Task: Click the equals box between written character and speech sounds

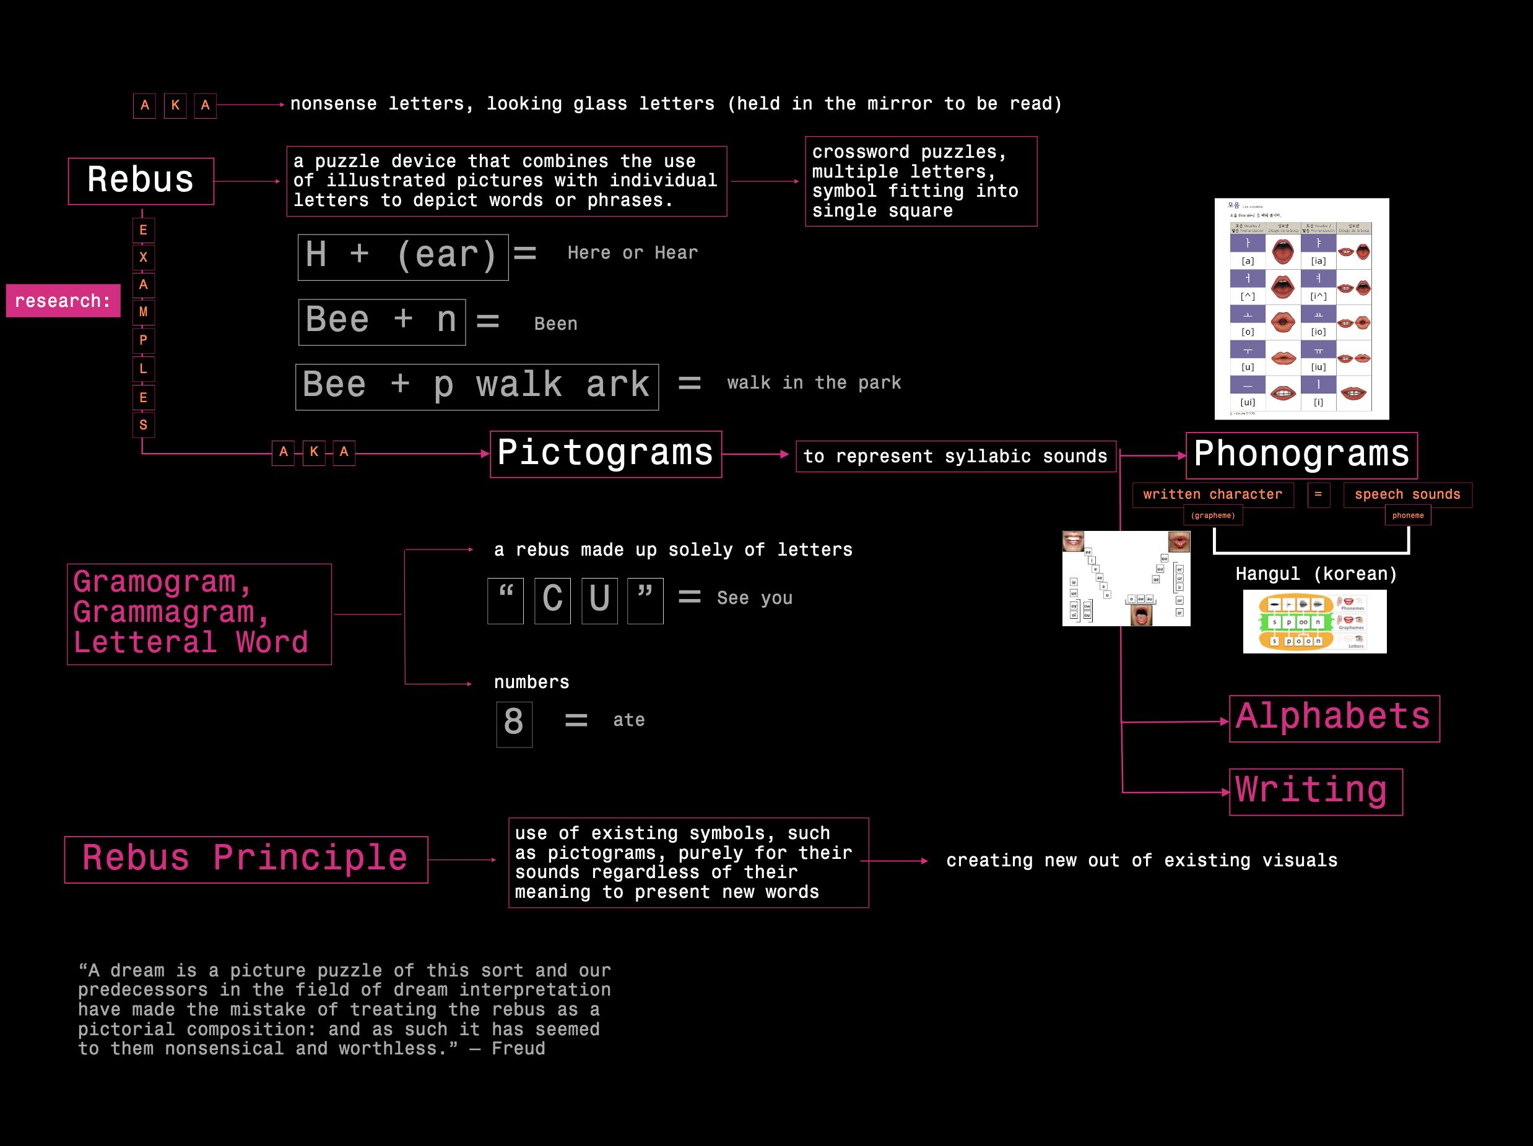Action: coord(1318,495)
